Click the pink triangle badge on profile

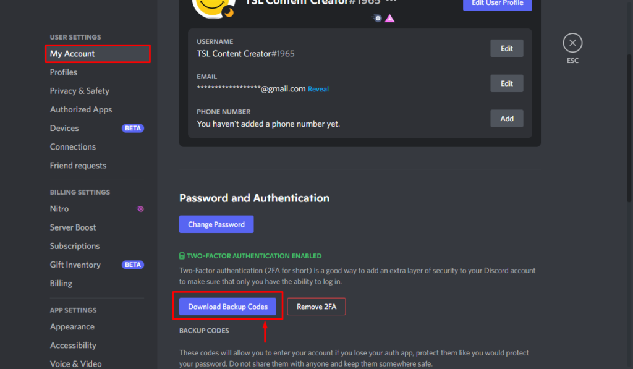click(391, 19)
